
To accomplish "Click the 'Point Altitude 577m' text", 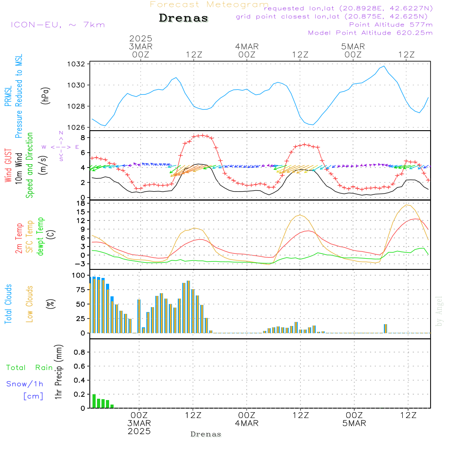I will pyautogui.click(x=391, y=25).
